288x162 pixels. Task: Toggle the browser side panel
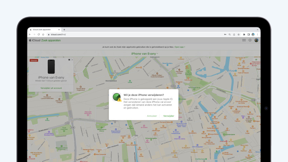click(x=249, y=35)
